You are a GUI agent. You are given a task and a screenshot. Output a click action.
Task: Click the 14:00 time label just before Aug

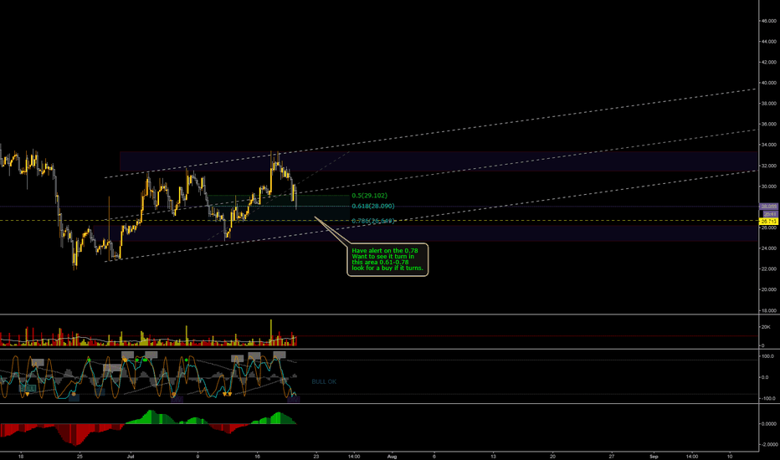(x=354, y=456)
